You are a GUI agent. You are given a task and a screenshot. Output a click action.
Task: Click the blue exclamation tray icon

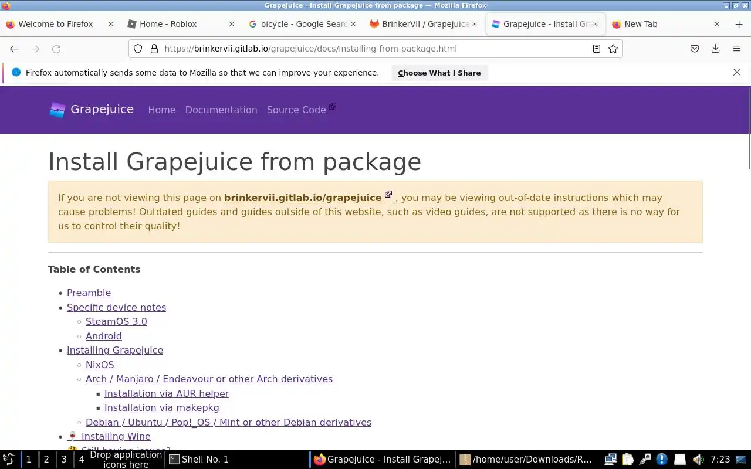pos(662,459)
